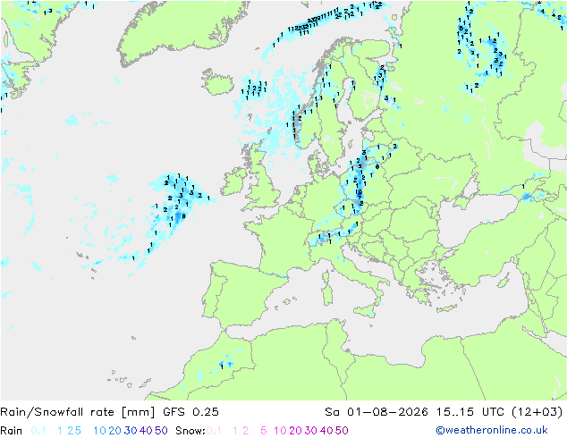The height and width of the screenshot is (438, 567).
Task: Pick the snow legend 0.1 value
Action: pyautogui.click(x=214, y=431)
